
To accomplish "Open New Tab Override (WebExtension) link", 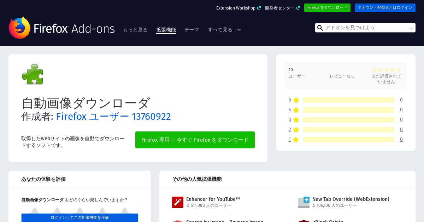I will click(351, 199).
